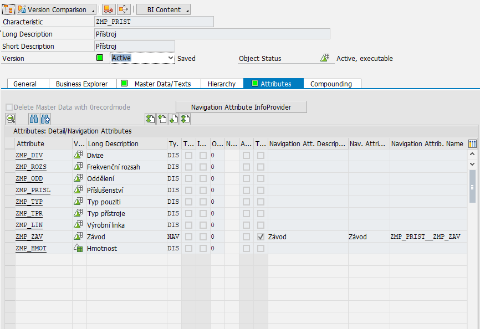This screenshot has width=480, height=329.
Task: Click the orange export arrow toolbar icon
Action: point(124,9)
